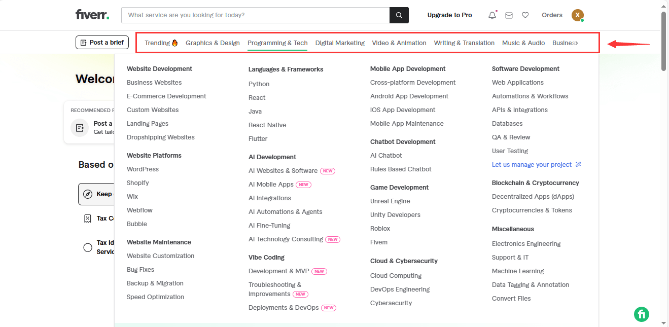The image size is (669, 327).
Task: Open Business Websites link
Action: click(x=154, y=83)
